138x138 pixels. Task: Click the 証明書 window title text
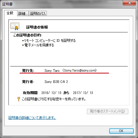7,4
